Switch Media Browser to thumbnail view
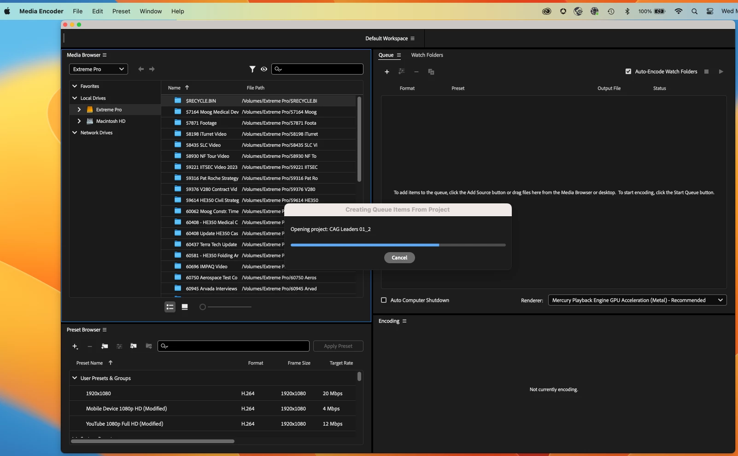The image size is (738, 456). click(x=185, y=307)
